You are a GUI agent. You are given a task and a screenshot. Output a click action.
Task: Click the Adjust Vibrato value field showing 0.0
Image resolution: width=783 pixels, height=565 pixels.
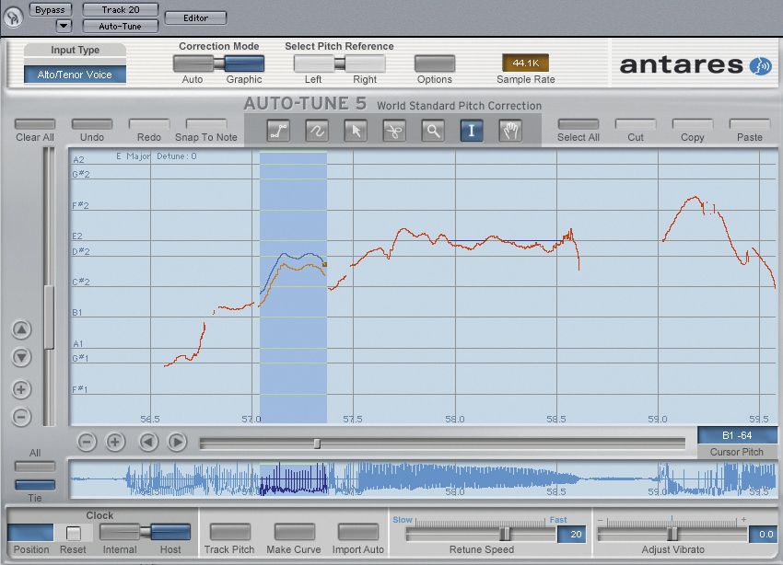[763, 534]
